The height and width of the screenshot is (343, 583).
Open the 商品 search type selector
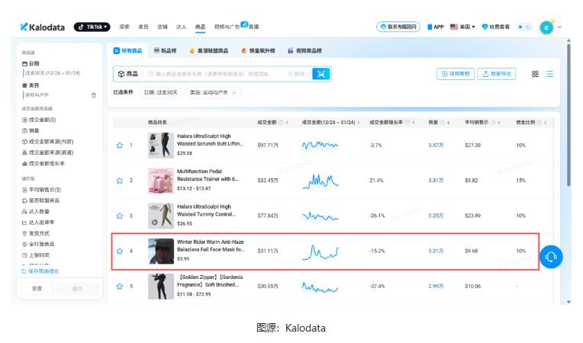coord(128,74)
